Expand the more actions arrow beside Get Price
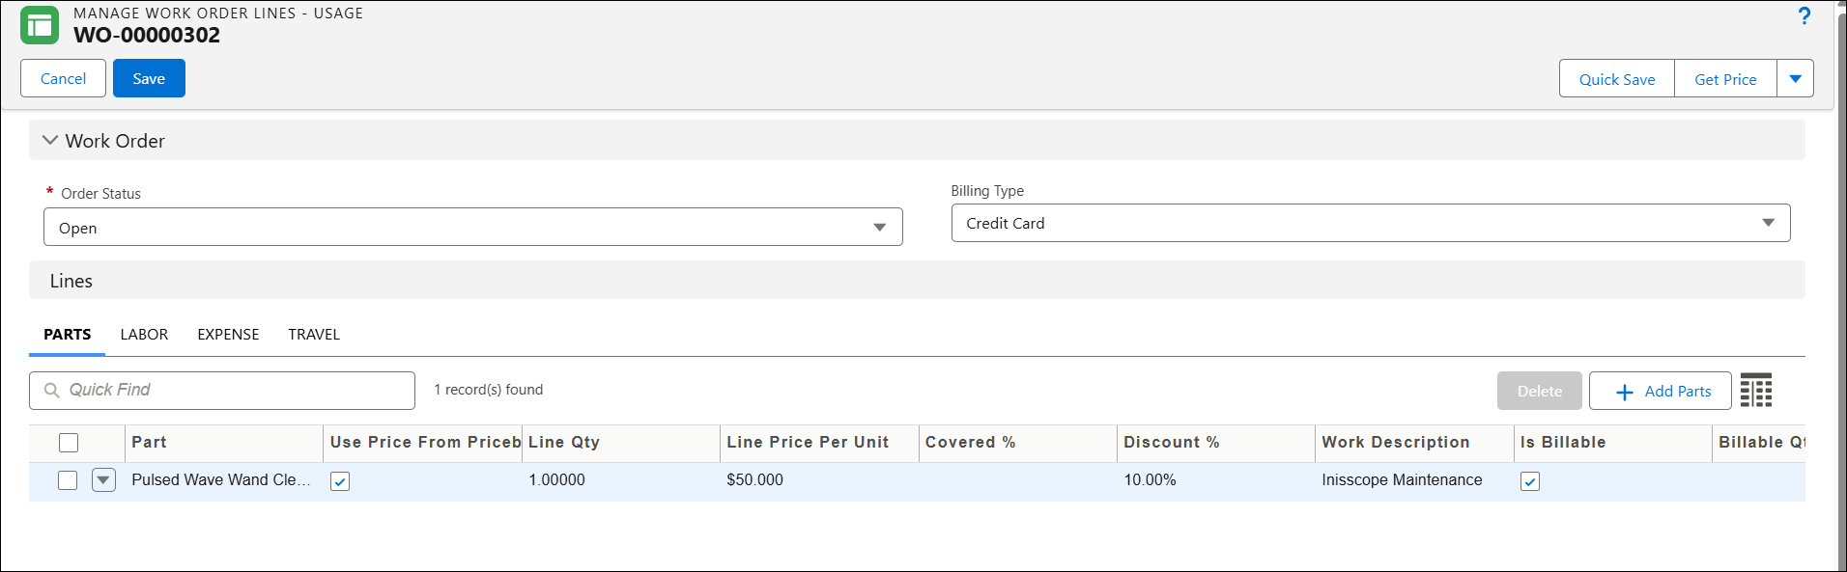Screen dimensions: 1847x572 pyautogui.click(x=1796, y=79)
